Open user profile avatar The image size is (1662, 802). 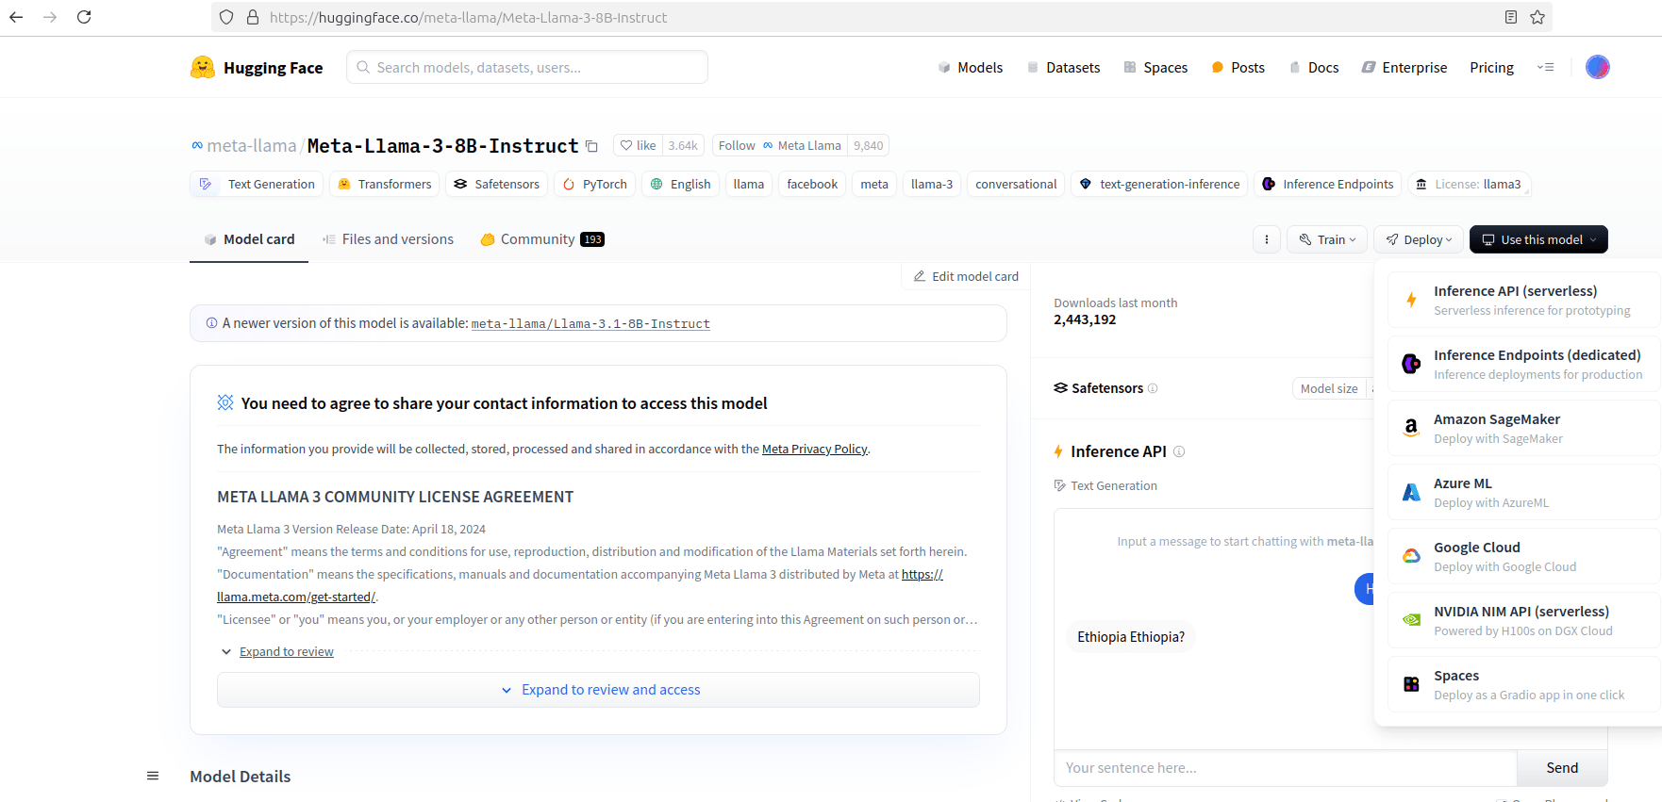pyautogui.click(x=1597, y=67)
